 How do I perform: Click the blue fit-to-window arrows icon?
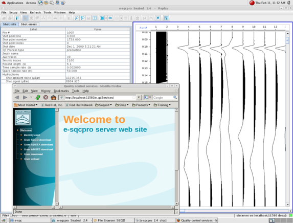[102, 18]
